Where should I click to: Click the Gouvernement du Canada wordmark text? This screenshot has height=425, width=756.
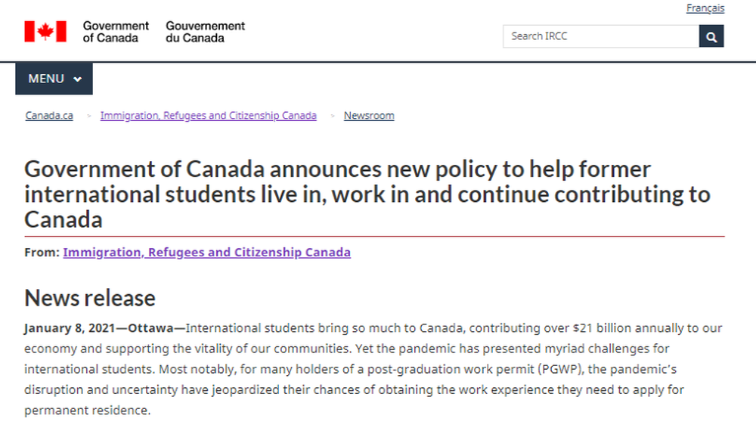(206, 32)
